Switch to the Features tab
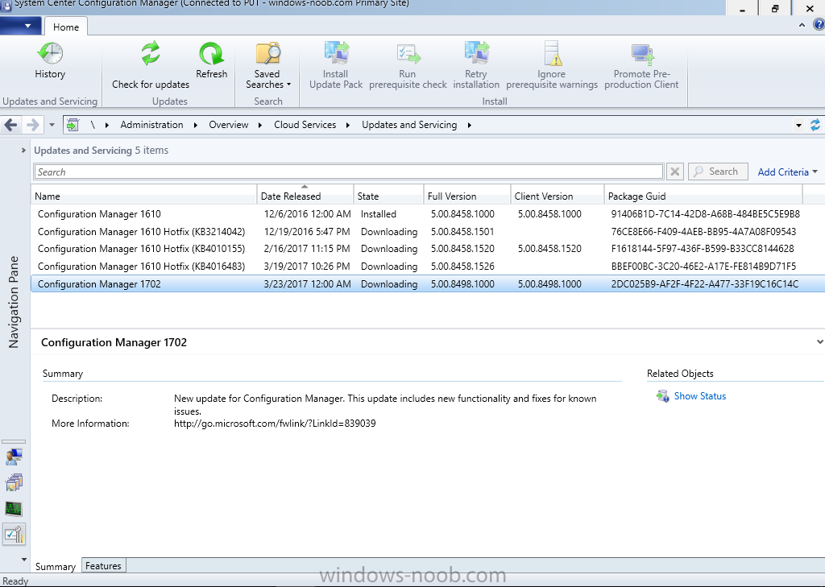Screen dimensions: 825x587 point(103,565)
